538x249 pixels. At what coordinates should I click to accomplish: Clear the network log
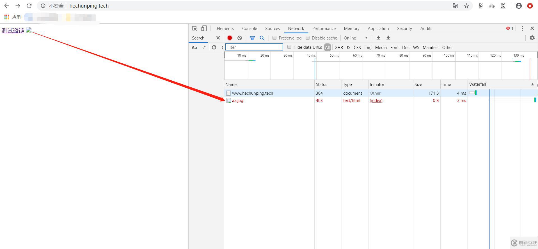pos(240,38)
